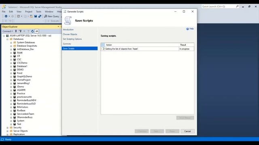Open the File menu
Image resolution: width=259 pixels, height=145 pixels.
click(x=4, y=12)
